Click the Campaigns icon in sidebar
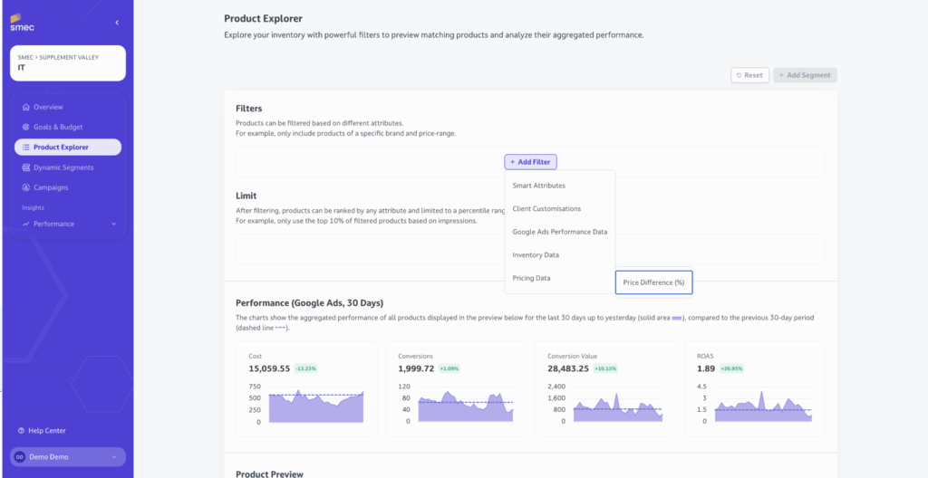928x478 pixels. pos(26,187)
